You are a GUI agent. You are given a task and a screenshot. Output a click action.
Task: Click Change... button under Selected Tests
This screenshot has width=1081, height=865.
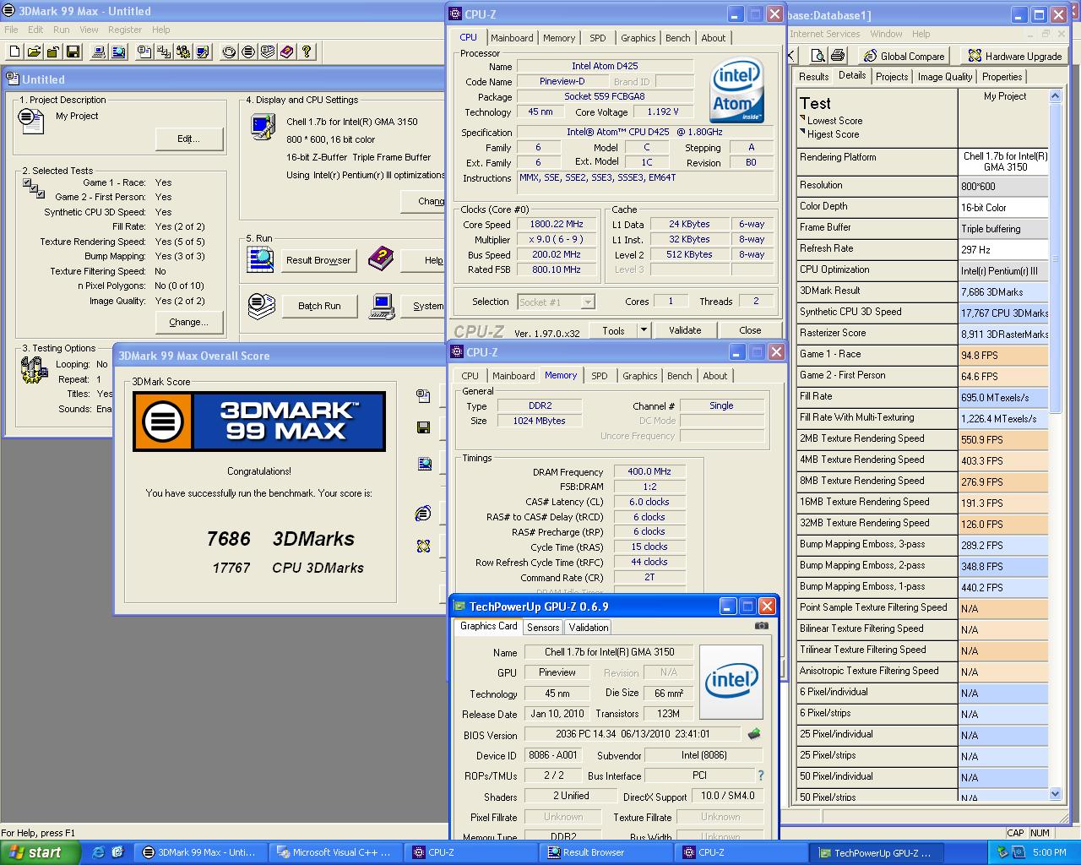(x=189, y=323)
